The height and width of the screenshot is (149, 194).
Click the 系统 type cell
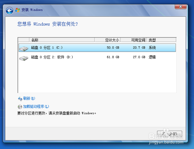point(152,48)
